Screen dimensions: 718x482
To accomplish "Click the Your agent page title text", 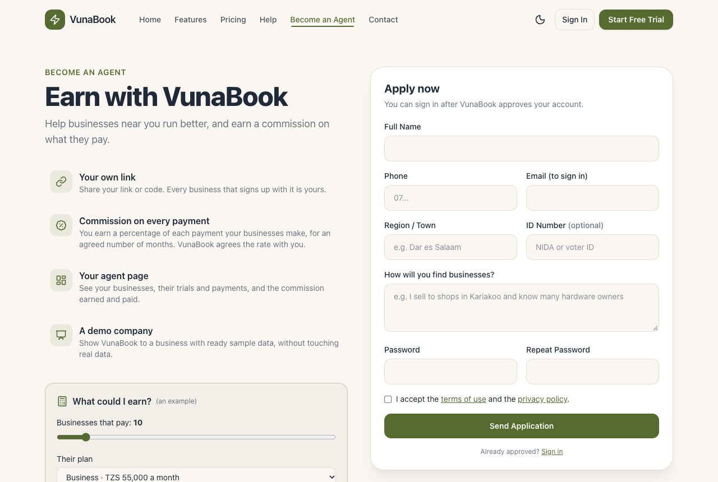I will (x=114, y=276).
